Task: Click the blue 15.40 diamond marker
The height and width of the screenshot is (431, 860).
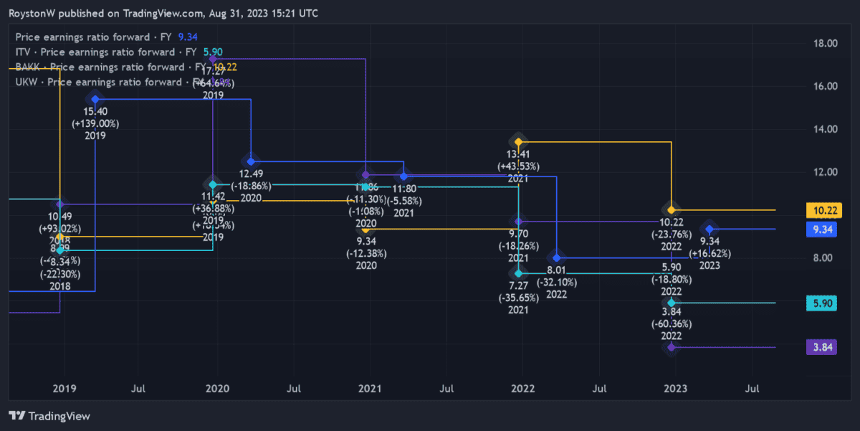Action: click(x=95, y=100)
